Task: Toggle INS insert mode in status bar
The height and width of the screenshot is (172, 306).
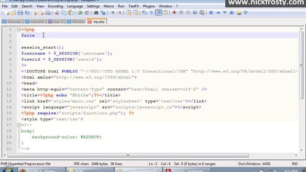Action: point(295,164)
